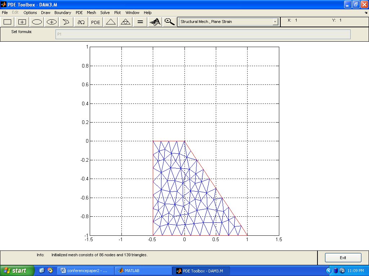Viewport: 369px width, 276px height.
Task: Open the Solve menu
Action: tap(105, 13)
